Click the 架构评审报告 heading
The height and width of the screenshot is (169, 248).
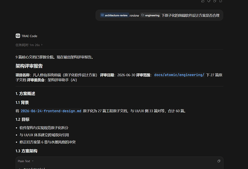[x=29, y=66]
